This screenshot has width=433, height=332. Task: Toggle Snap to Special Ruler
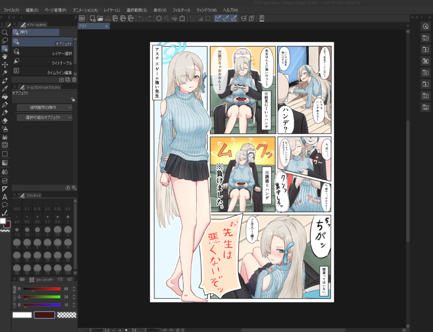click(x=226, y=19)
